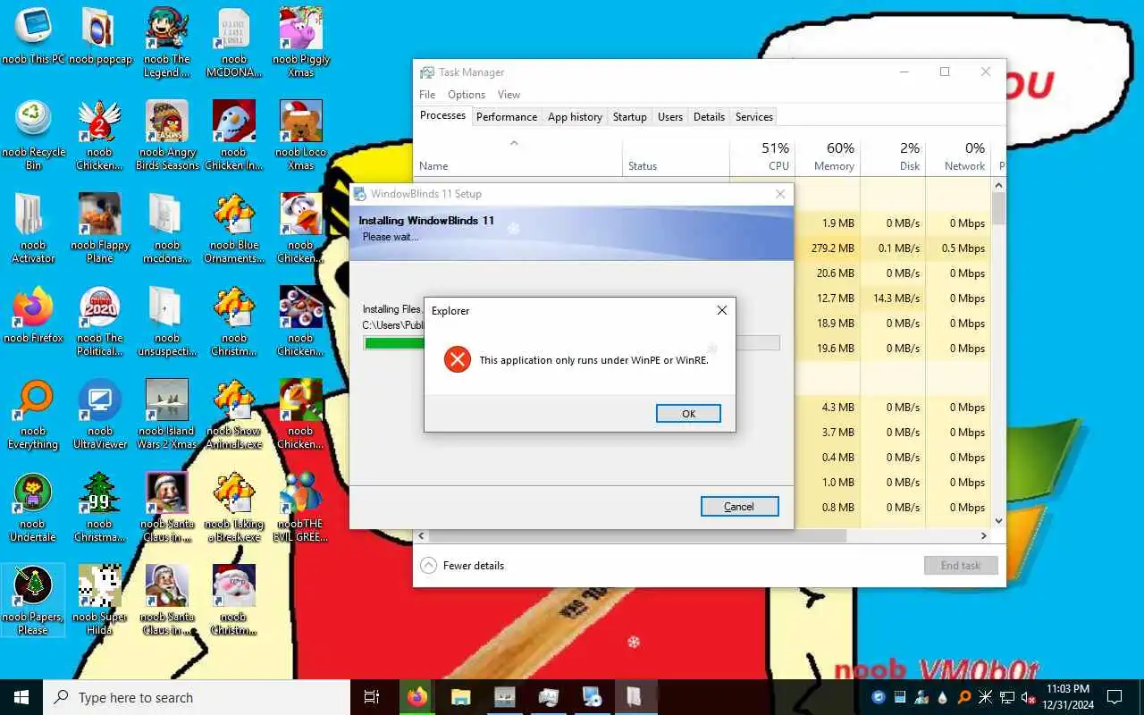The image size is (1144, 715).
Task: Switch to the Services tab
Action: pyautogui.click(x=753, y=117)
